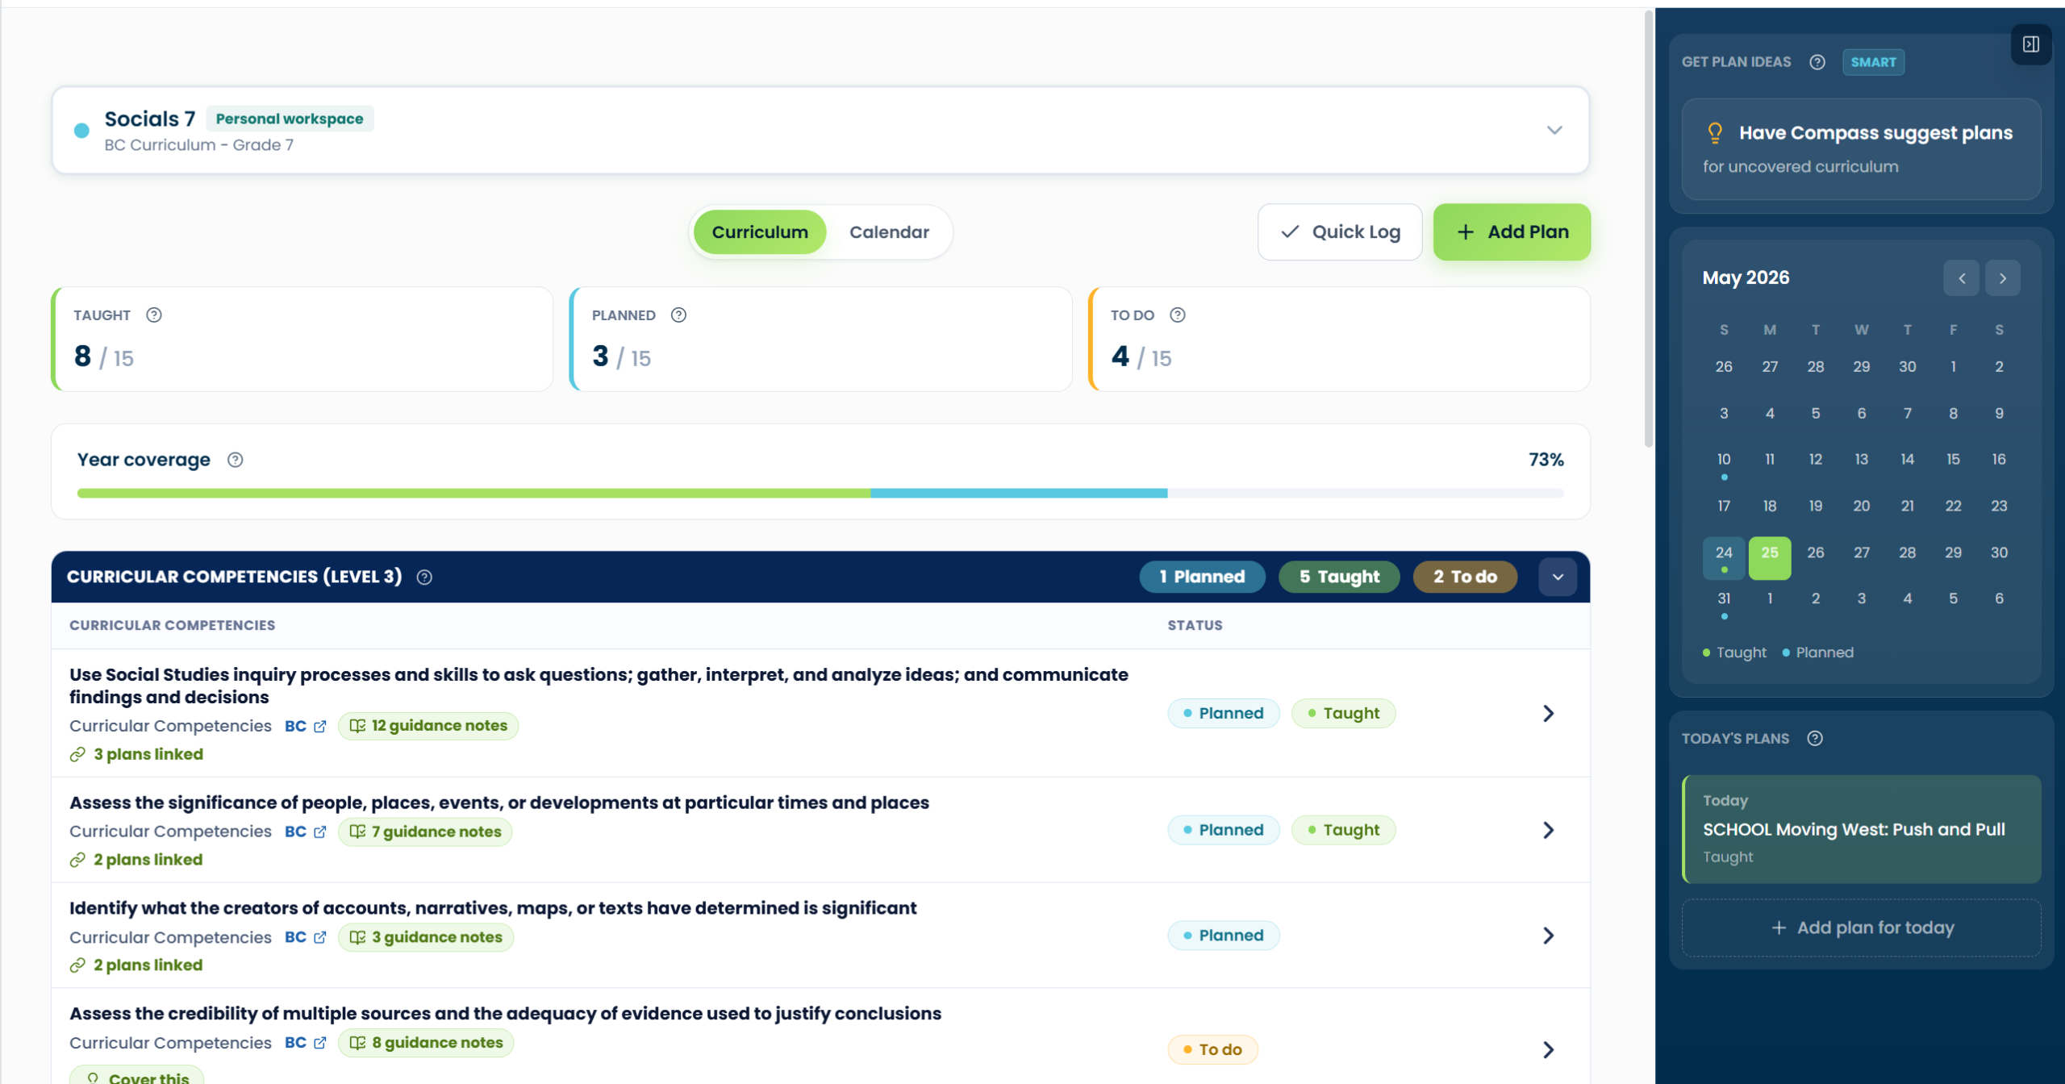2065x1084 pixels.
Task: Open Curricular Competencies Level 3 help icon
Action: tap(424, 577)
